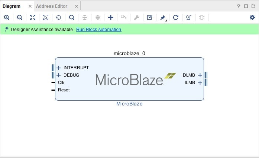Screen dimensions: 259x158
Task: Expand the DLMB interface port
Action: pyautogui.click(x=200, y=75)
